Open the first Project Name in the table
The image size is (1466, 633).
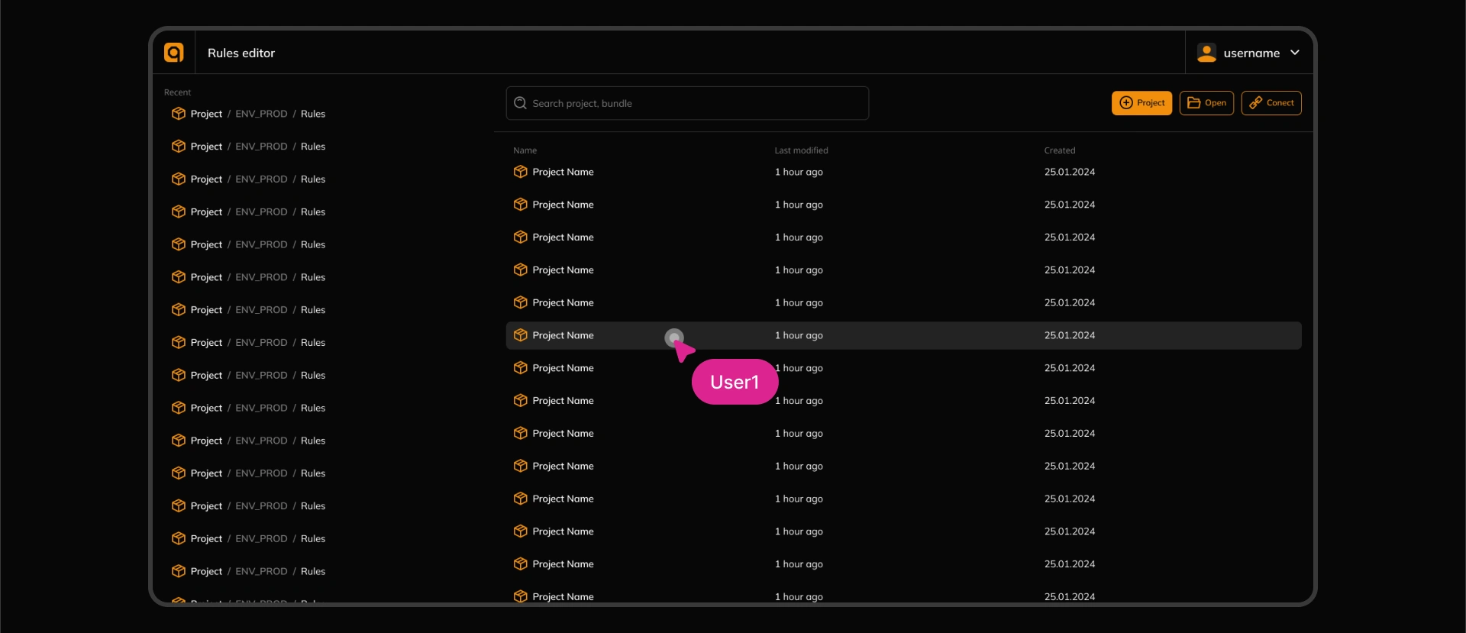563,172
